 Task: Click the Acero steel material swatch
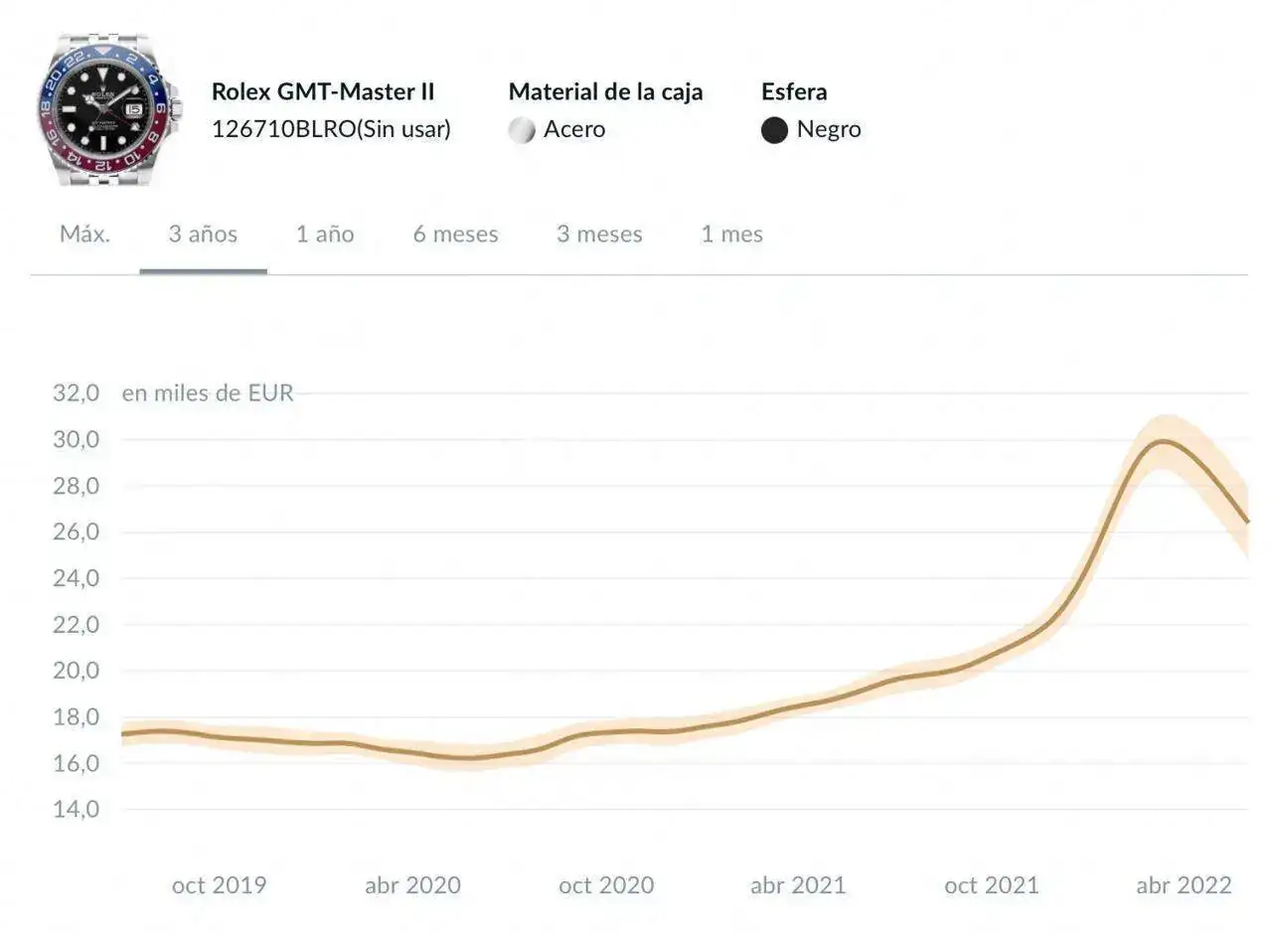coord(522,130)
